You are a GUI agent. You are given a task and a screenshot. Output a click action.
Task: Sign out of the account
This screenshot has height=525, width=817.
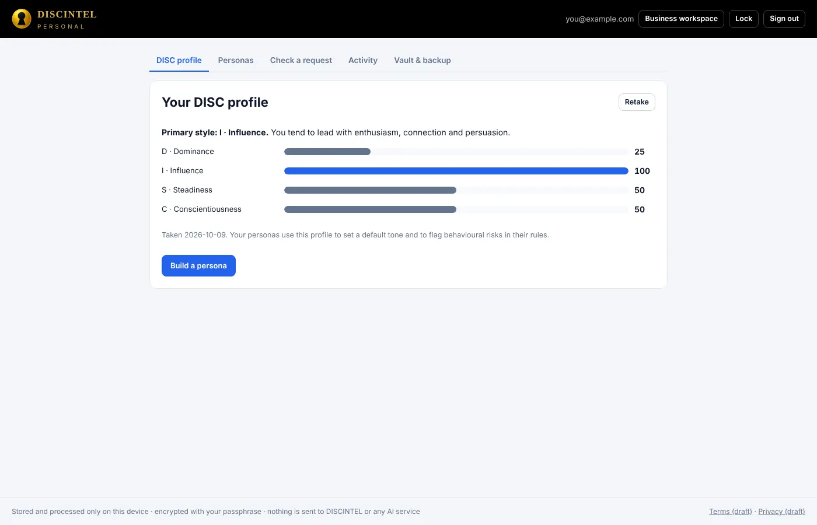tap(784, 19)
